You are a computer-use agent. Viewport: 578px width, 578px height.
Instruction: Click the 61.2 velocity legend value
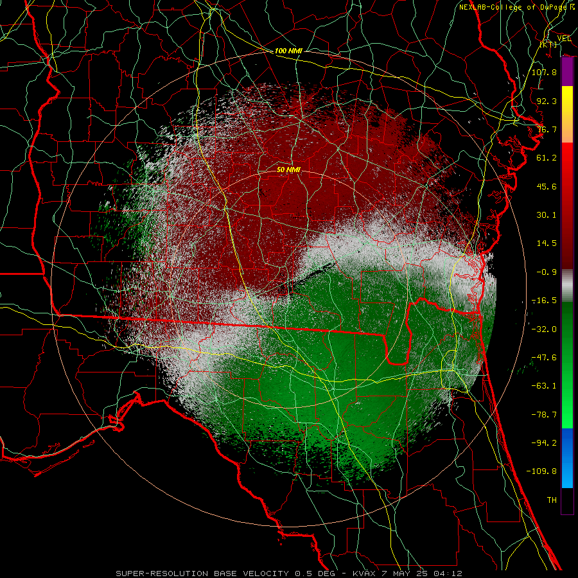tap(547, 158)
